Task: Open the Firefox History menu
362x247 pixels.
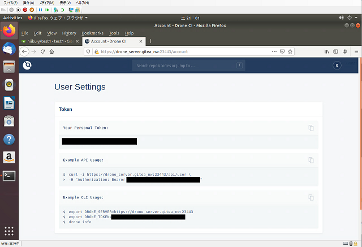Action: click(x=69, y=33)
